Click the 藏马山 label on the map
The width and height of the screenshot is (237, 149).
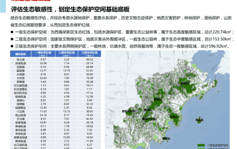point(148,110)
